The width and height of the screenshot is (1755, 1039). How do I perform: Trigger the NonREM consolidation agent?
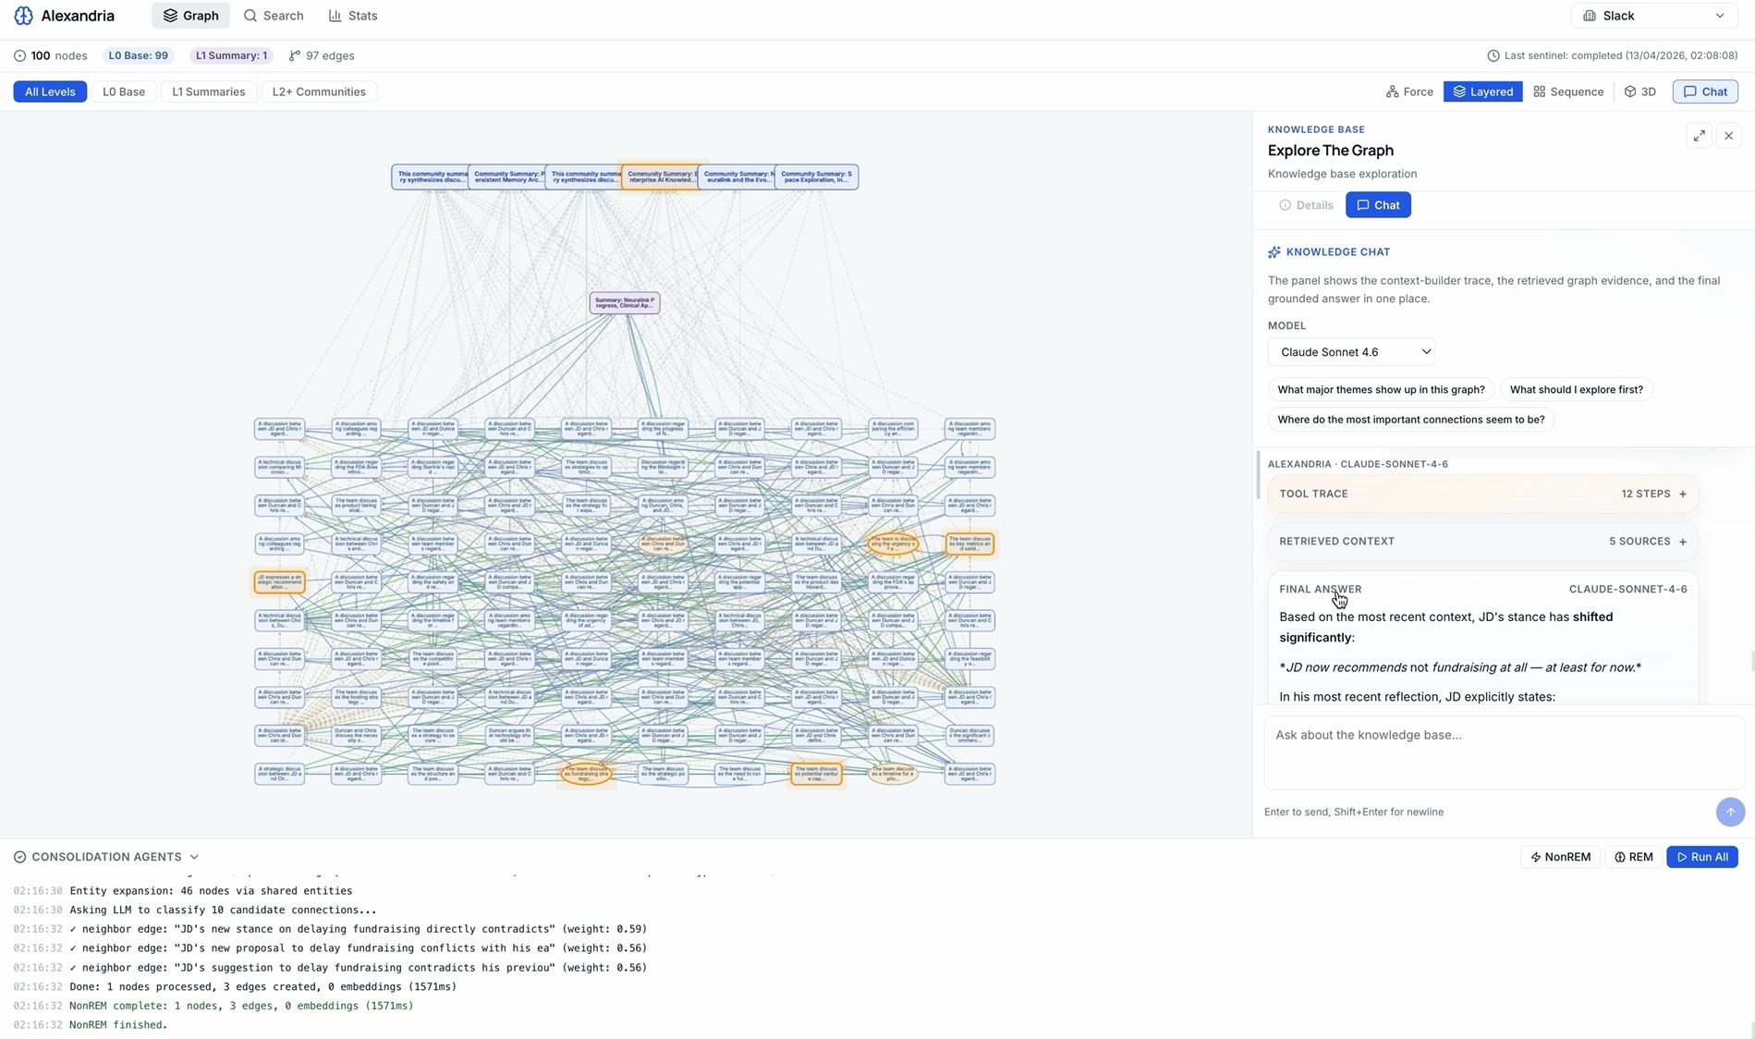(x=1560, y=857)
